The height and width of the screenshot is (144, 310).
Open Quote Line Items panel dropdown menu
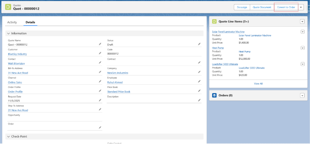tap(302, 22)
